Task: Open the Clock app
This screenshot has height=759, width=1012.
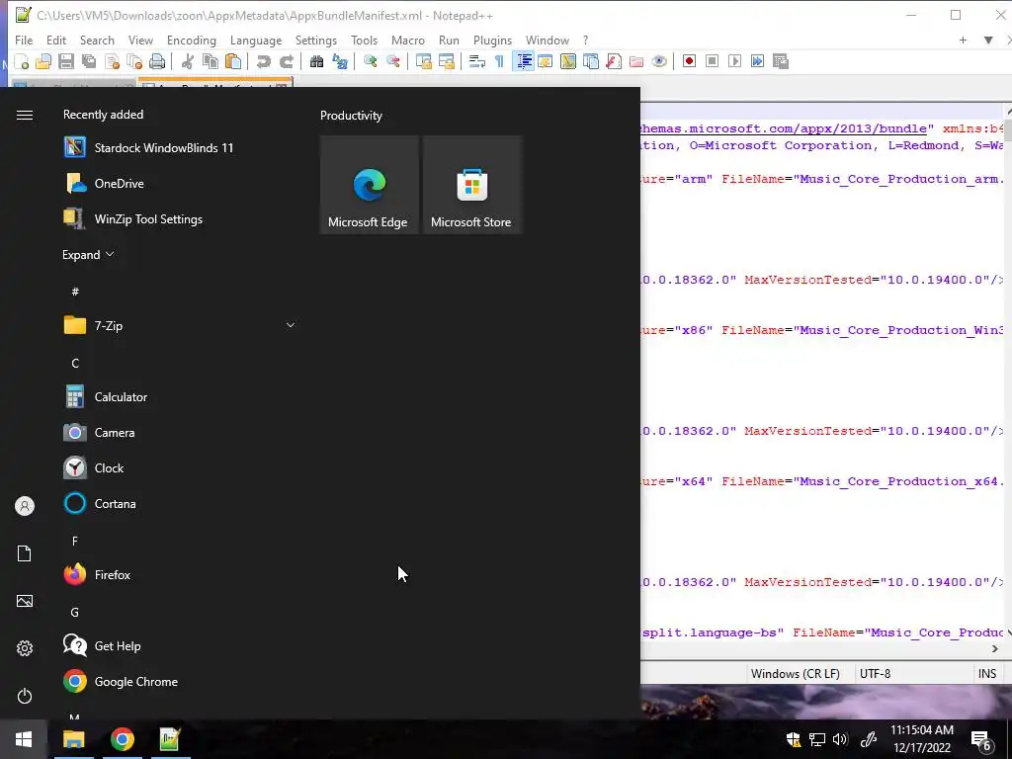Action: pyautogui.click(x=181, y=467)
